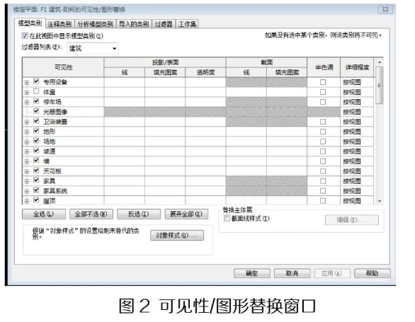Enable 半色调 for 墙 row

(x=323, y=161)
